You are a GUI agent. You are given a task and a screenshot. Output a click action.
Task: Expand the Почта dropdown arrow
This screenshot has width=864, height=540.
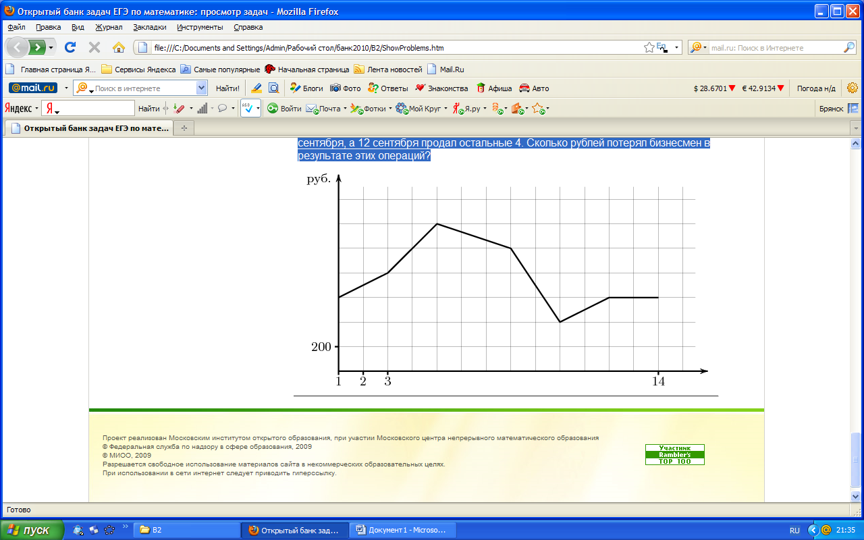[345, 108]
